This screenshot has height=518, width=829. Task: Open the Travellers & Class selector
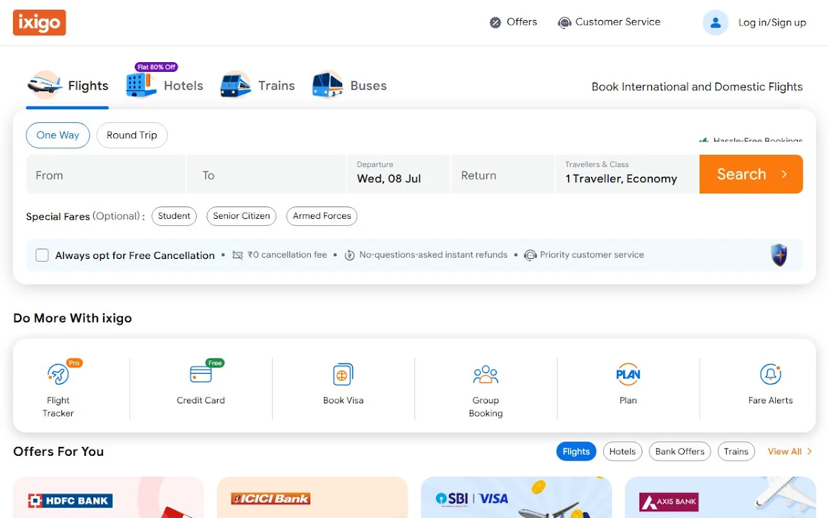tap(627, 174)
